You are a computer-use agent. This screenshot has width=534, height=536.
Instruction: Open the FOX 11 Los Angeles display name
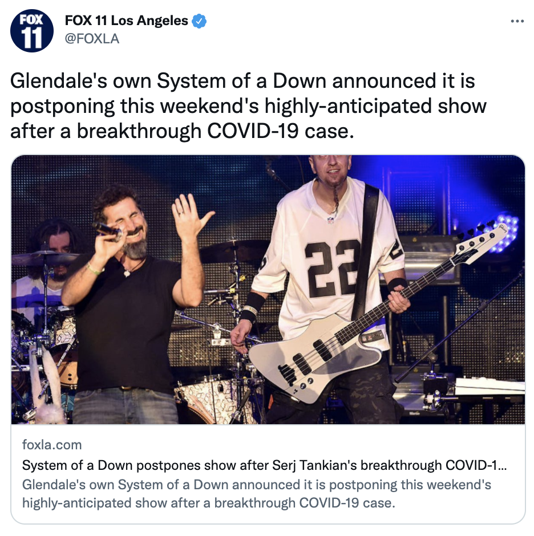(126, 21)
